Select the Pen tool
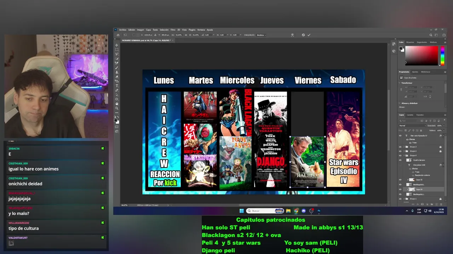 coord(117,90)
